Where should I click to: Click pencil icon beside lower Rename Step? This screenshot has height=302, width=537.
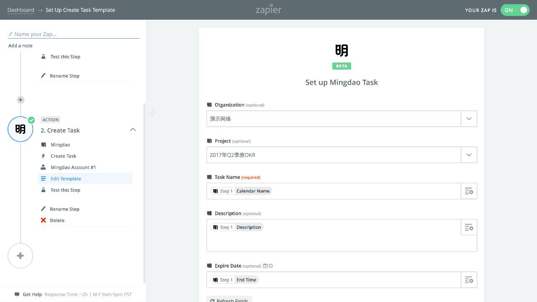pos(43,209)
